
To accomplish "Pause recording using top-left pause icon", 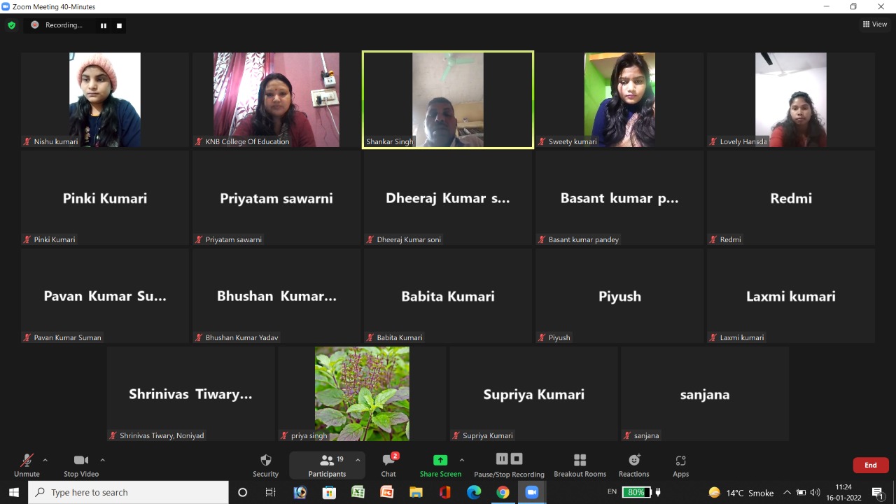I will pos(104,25).
